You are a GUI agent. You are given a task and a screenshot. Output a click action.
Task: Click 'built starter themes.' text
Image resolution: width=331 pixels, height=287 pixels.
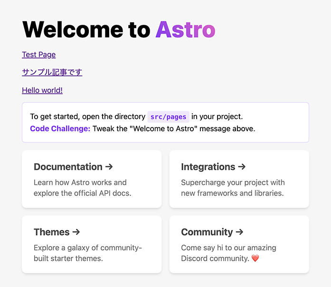point(68,258)
